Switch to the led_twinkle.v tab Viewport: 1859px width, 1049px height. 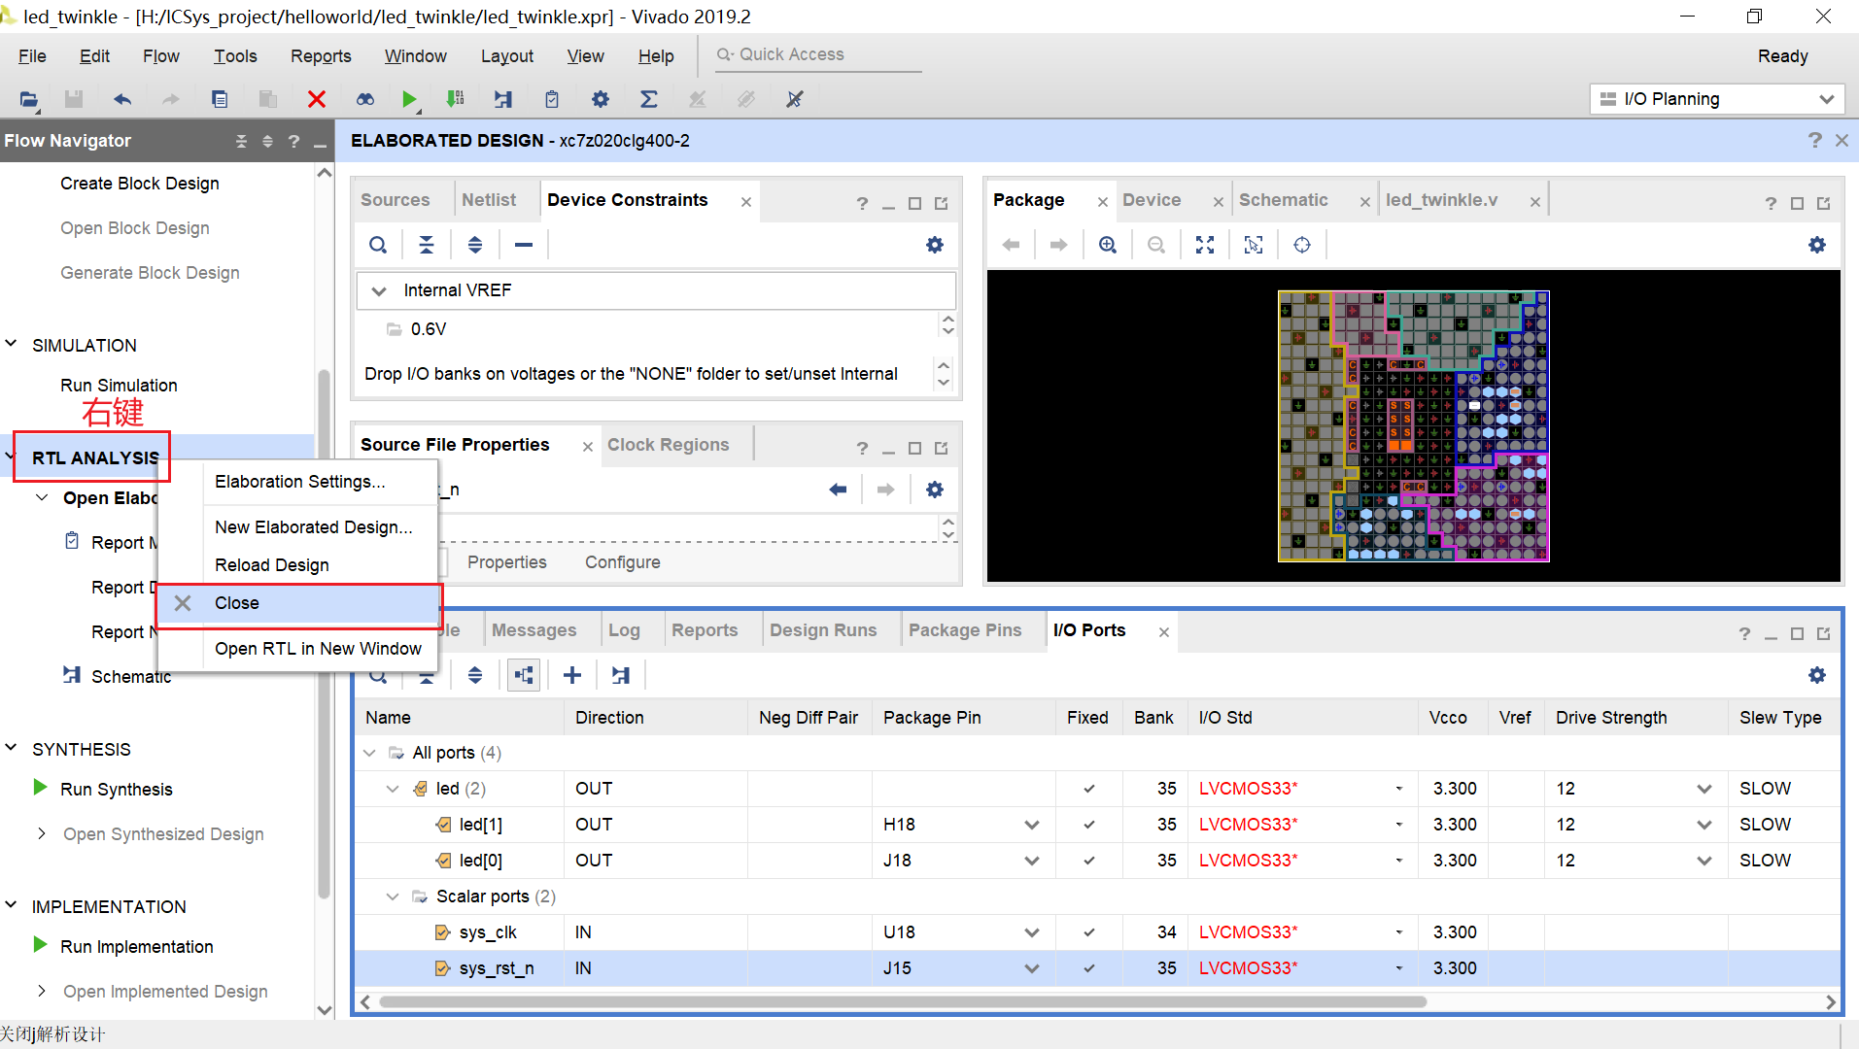pos(1441,200)
